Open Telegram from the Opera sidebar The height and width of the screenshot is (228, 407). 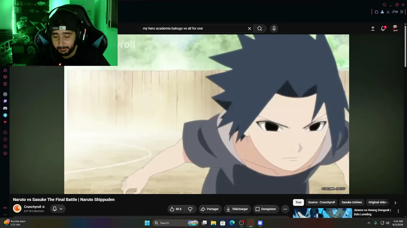(5, 115)
